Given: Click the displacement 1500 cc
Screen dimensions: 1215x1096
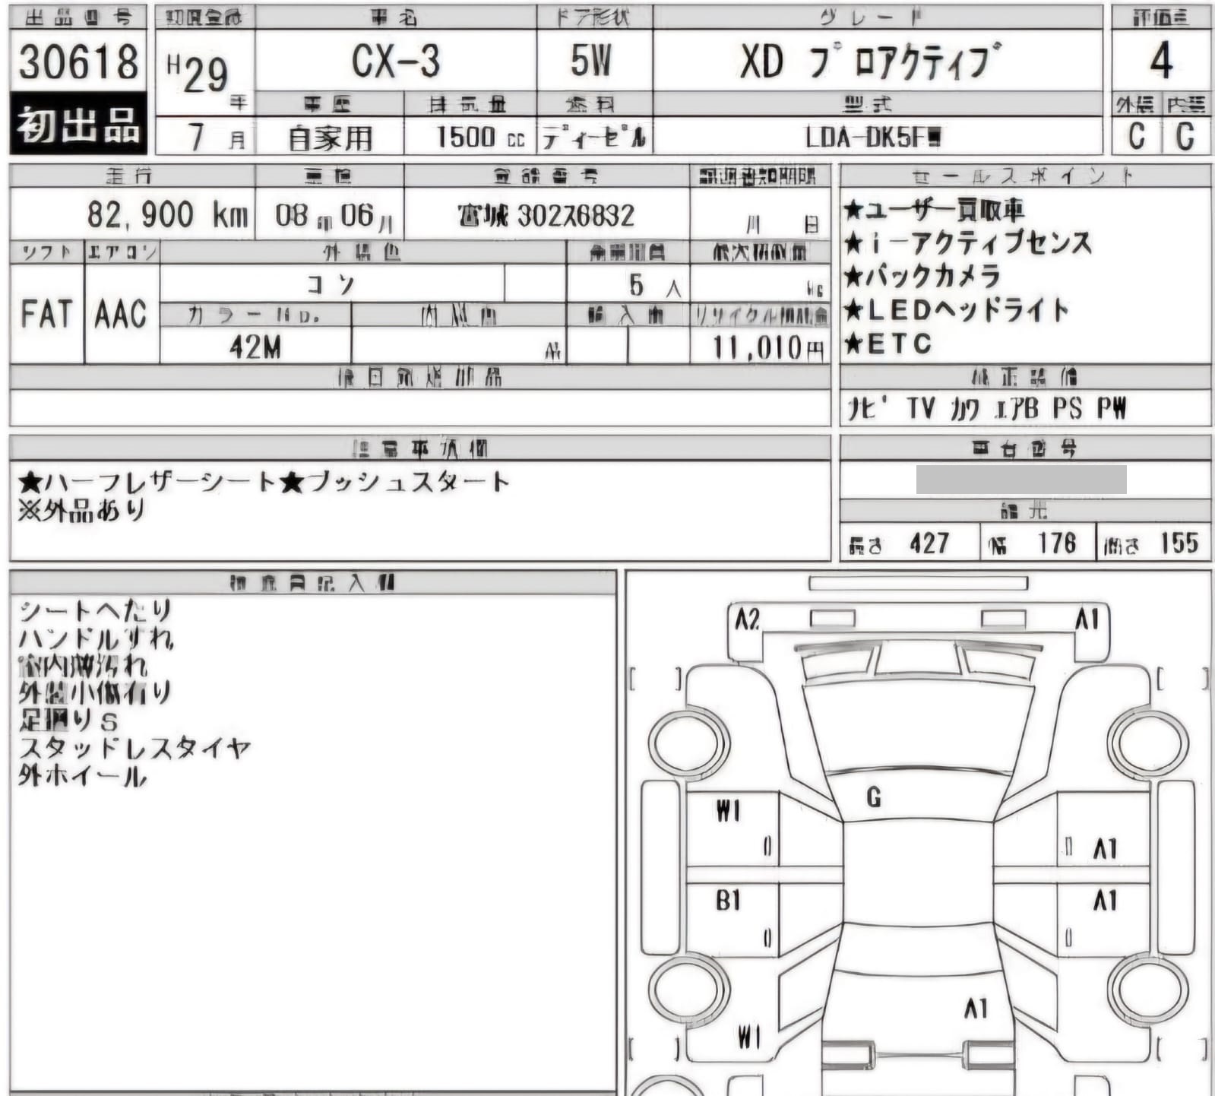Looking at the screenshot, I should pyautogui.click(x=480, y=137).
